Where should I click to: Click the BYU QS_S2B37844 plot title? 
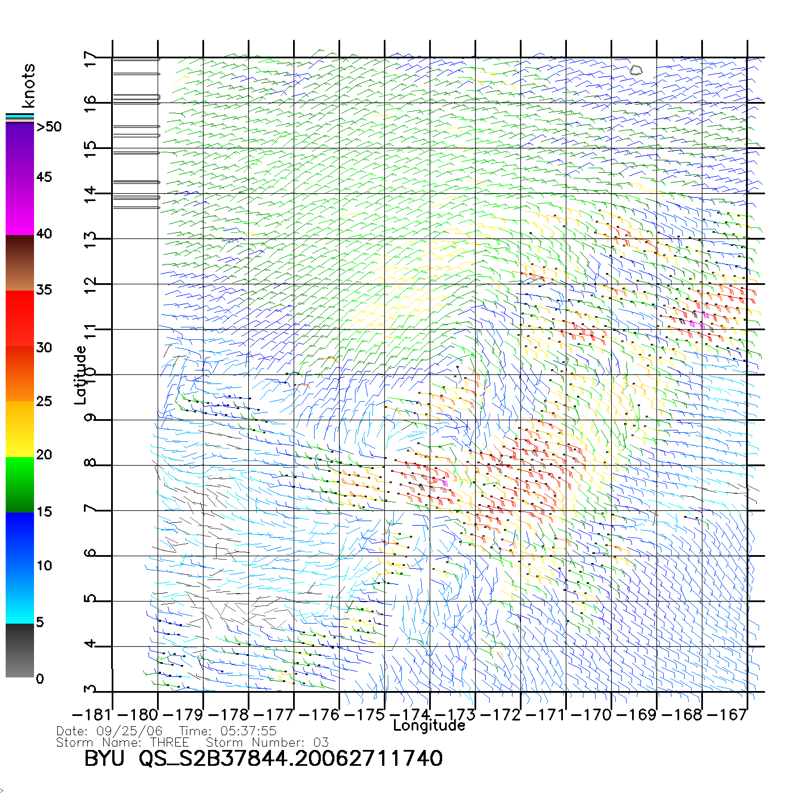pyautogui.click(x=263, y=758)
